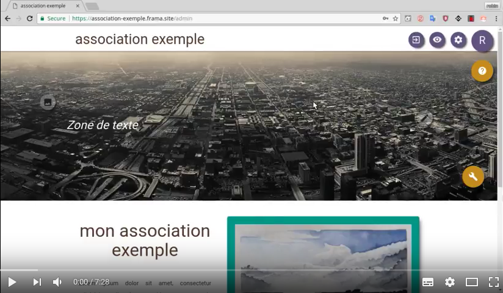Skip to next video

tap(37, 282)
